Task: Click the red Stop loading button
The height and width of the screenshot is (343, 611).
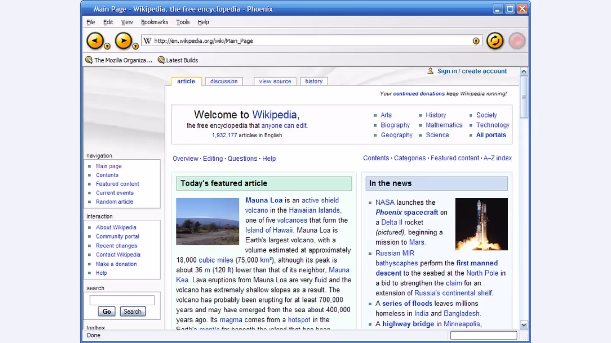Action: pos(517,41)
